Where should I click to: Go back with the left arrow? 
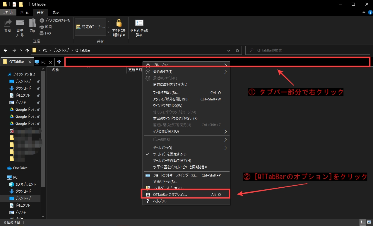pos(6,50)
